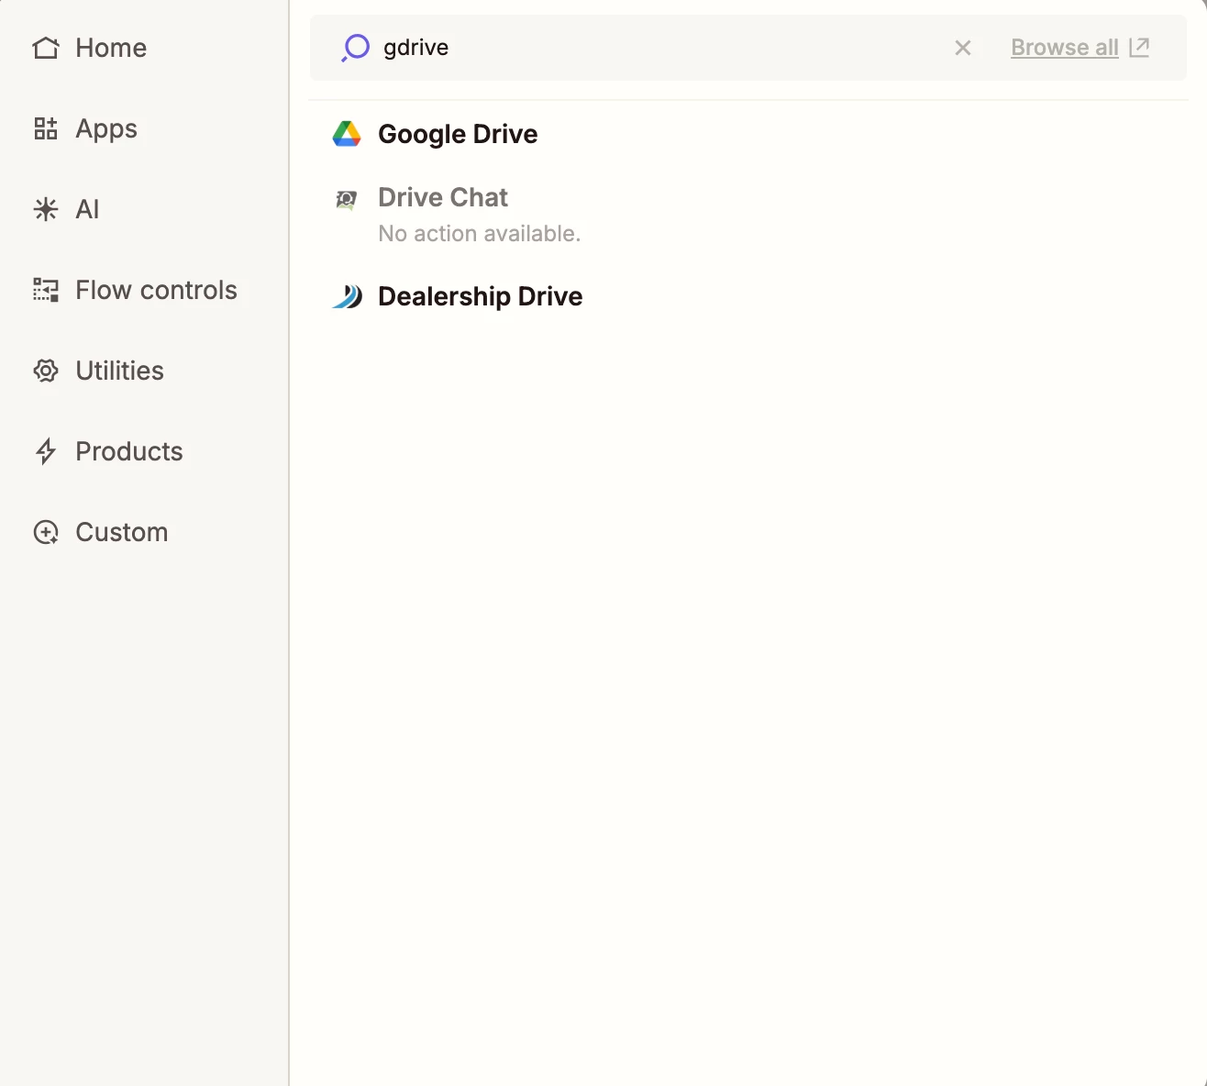Click the AI sparkle icon
Screen dimensions: 1207x1086
46,209
